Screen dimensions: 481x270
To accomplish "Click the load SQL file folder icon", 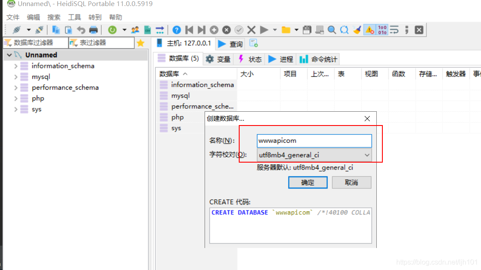I will pos(286,30).
